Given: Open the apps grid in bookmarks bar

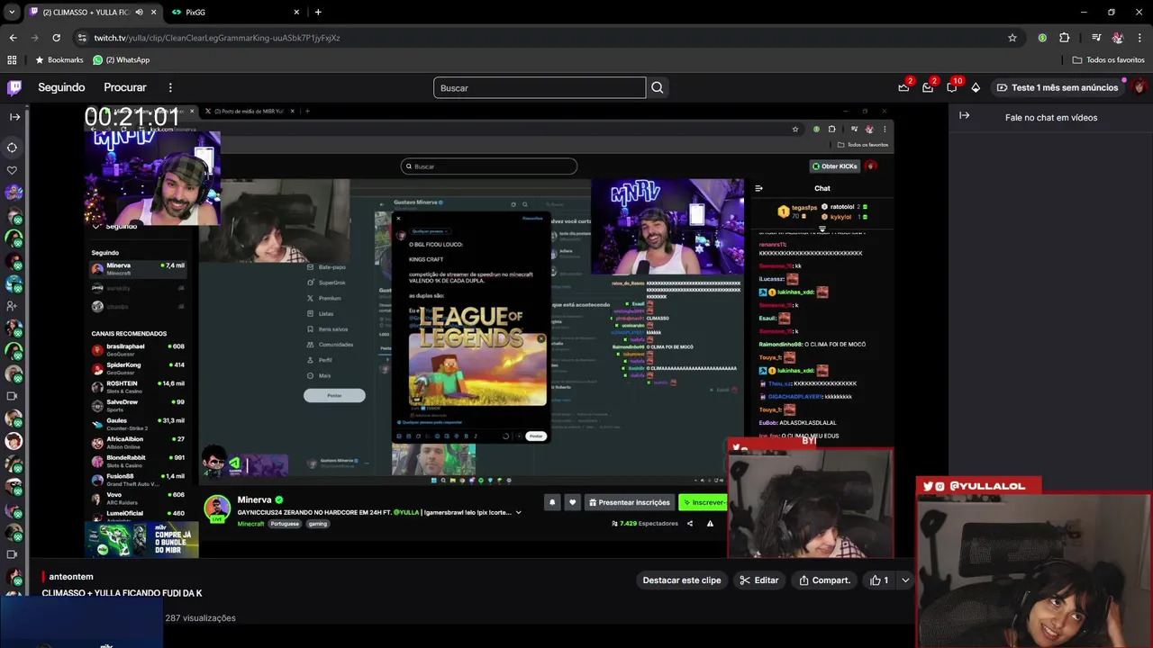Looking at the screenshot, I should point(12,60).
